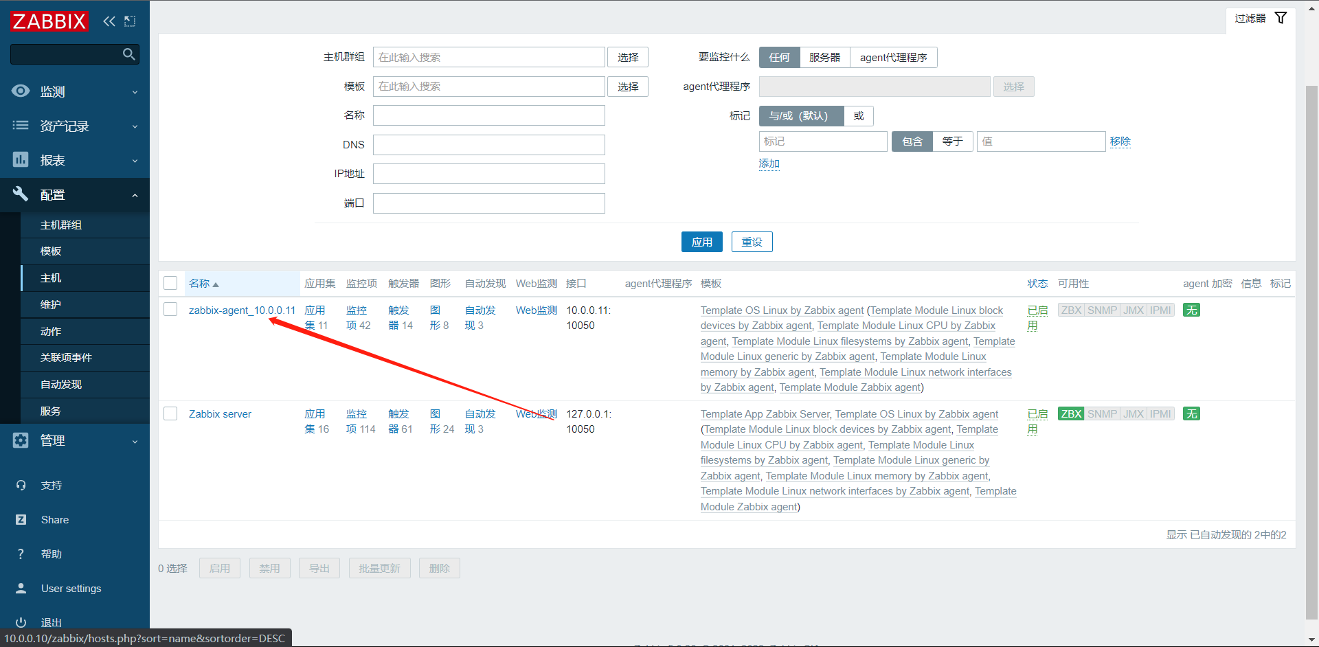Toggle kiosk mode sidebar icon
This screenshot has height=647, width=1319.
tap(130, 21)
